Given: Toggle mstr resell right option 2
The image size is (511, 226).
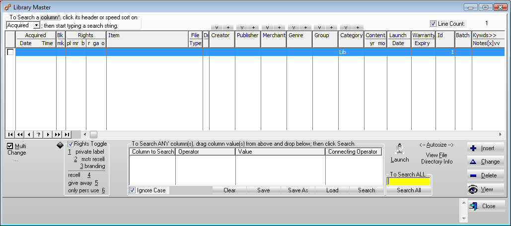Looking at the screenshot, I should [x=89, y=159].
